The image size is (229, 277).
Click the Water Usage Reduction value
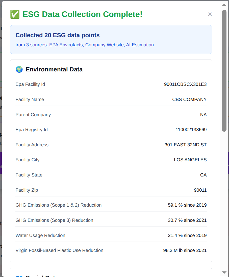point(187,235)
